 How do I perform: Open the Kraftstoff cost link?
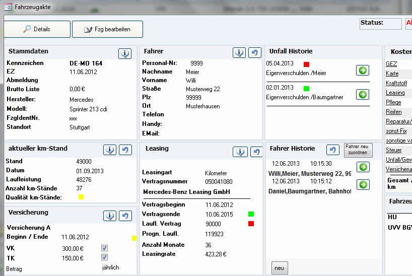point(396,83)
